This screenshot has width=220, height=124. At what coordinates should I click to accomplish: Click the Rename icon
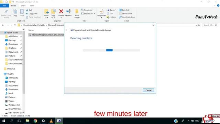(68, 11)
